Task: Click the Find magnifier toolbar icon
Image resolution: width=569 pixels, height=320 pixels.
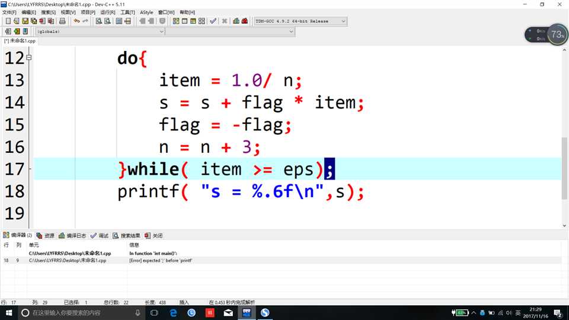Action: pos(99,21)
